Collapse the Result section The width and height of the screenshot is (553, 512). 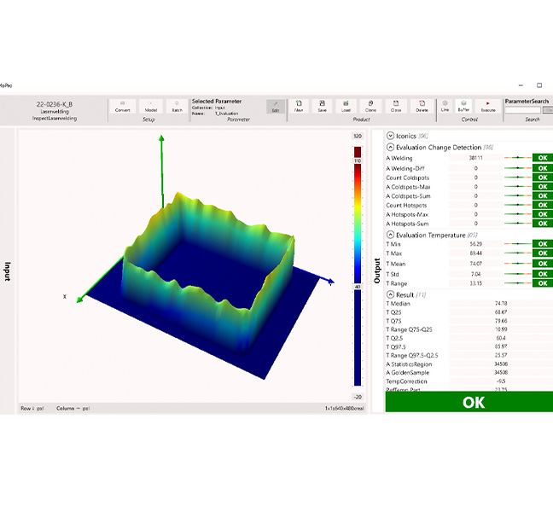(390, 294)
